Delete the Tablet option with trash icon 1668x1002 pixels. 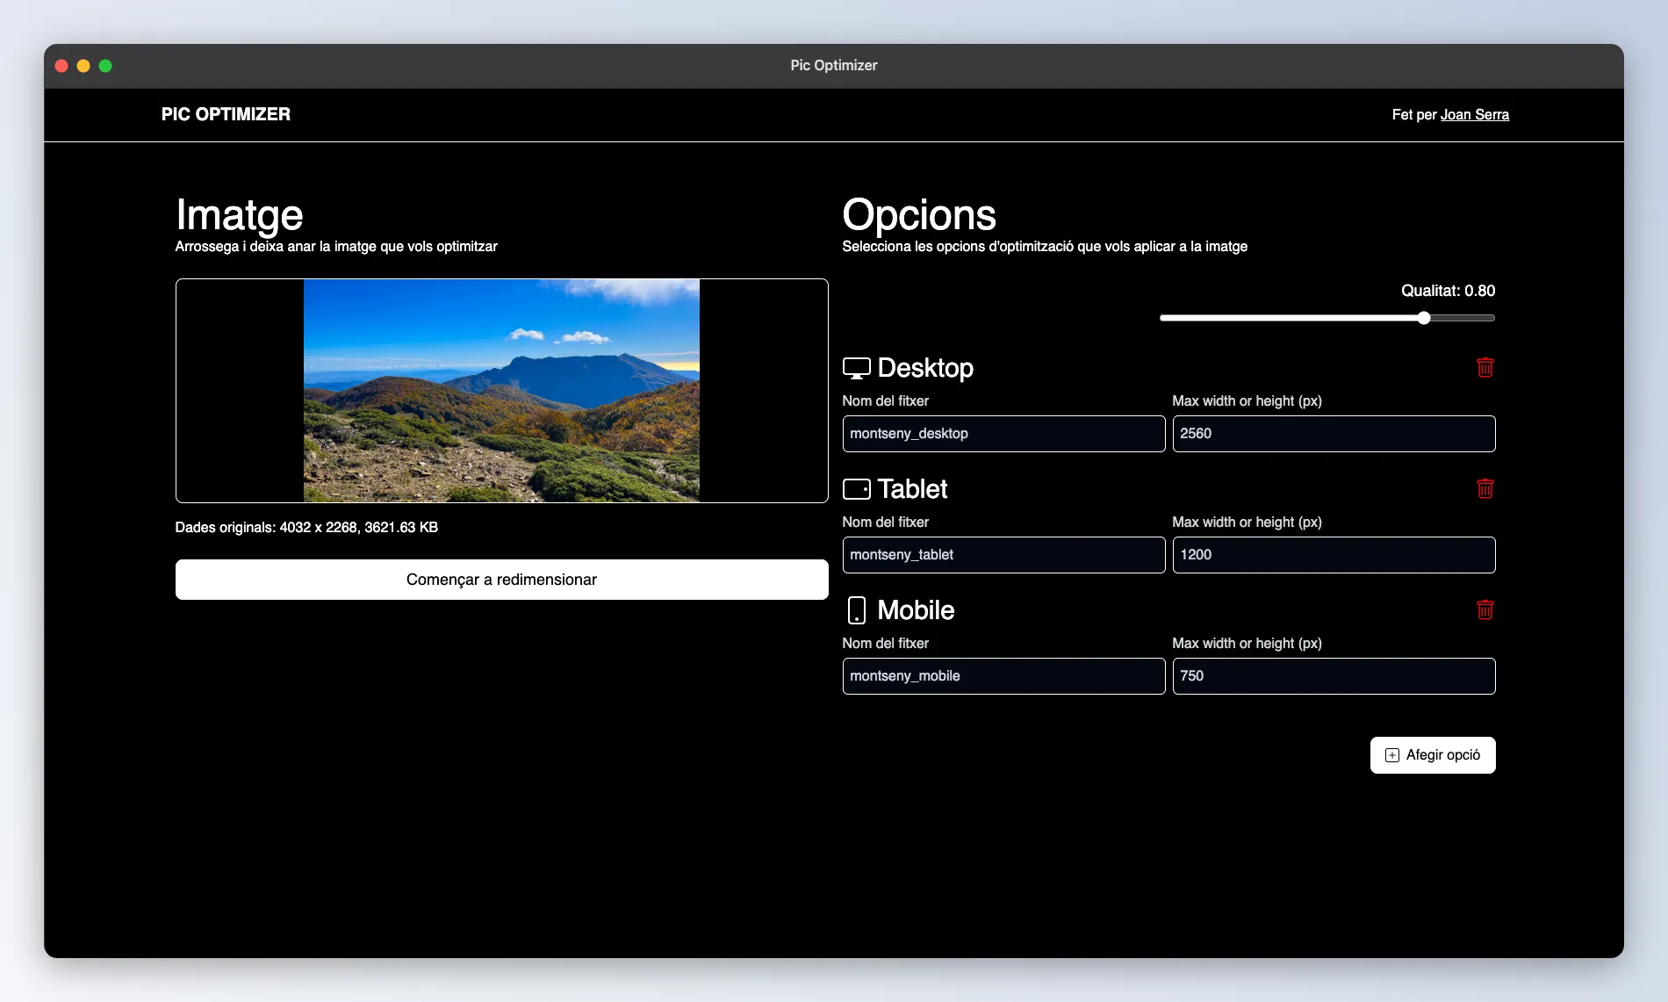click(x=1485, y=488)
